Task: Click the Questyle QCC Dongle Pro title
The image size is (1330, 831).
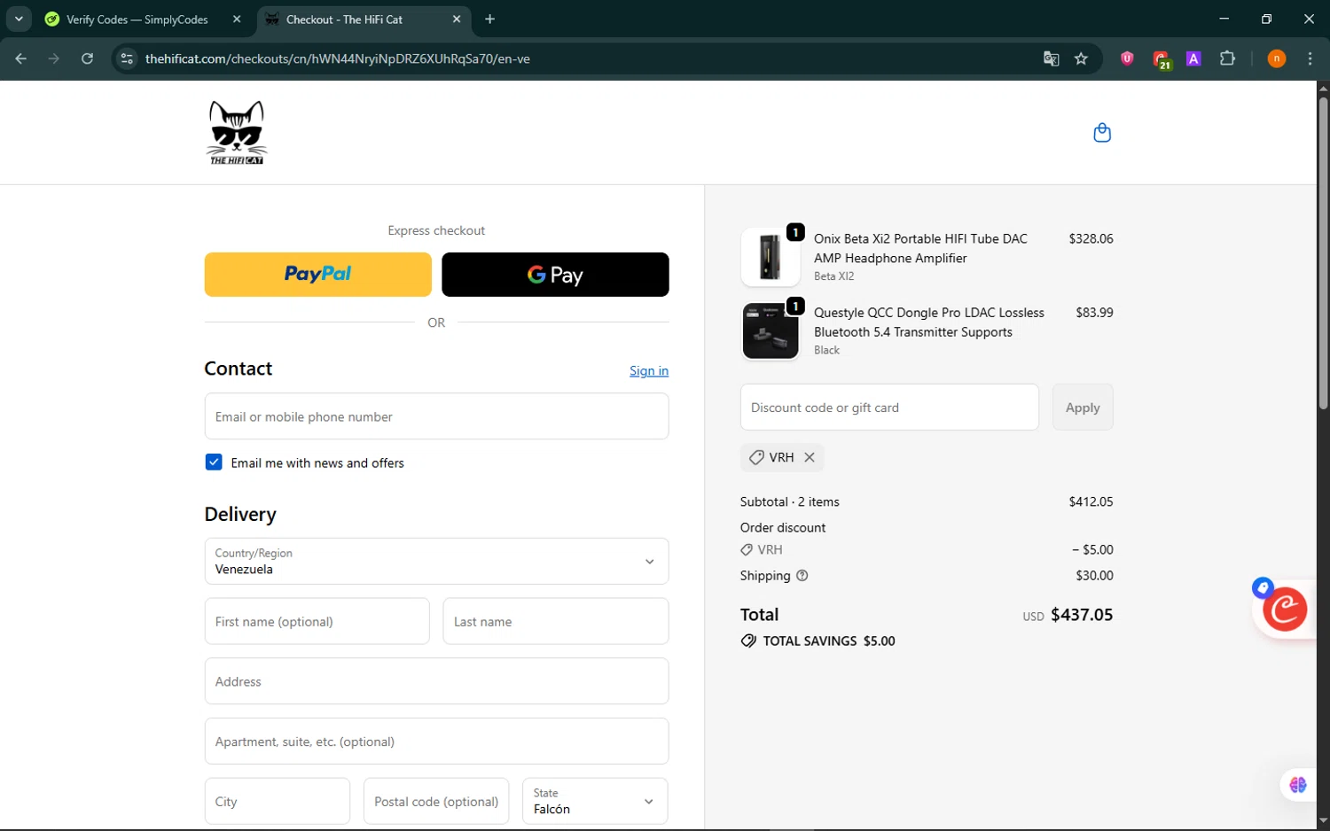Action: click(929, 322)
